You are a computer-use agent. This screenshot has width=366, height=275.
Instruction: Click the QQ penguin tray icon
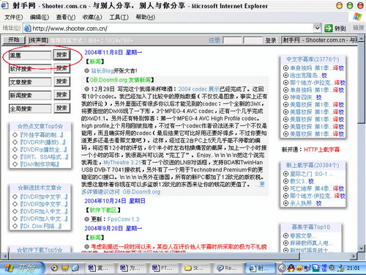coord(291,268)
